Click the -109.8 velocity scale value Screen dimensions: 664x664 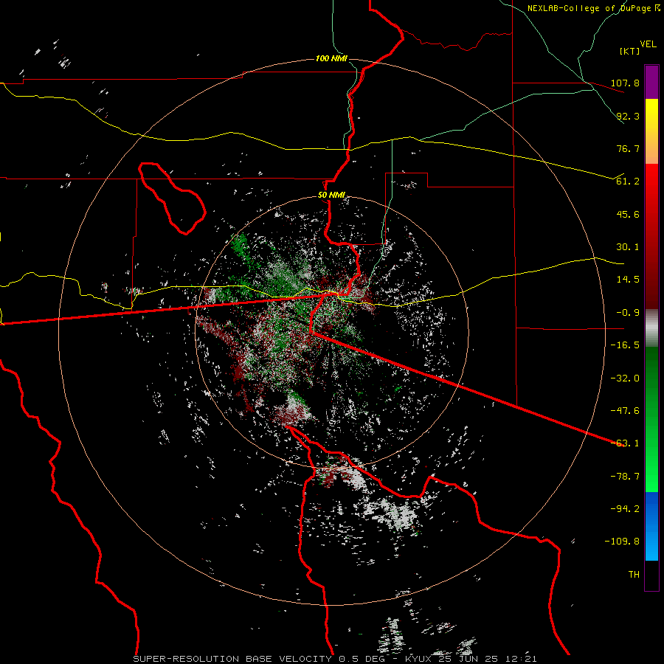(622, 542)
